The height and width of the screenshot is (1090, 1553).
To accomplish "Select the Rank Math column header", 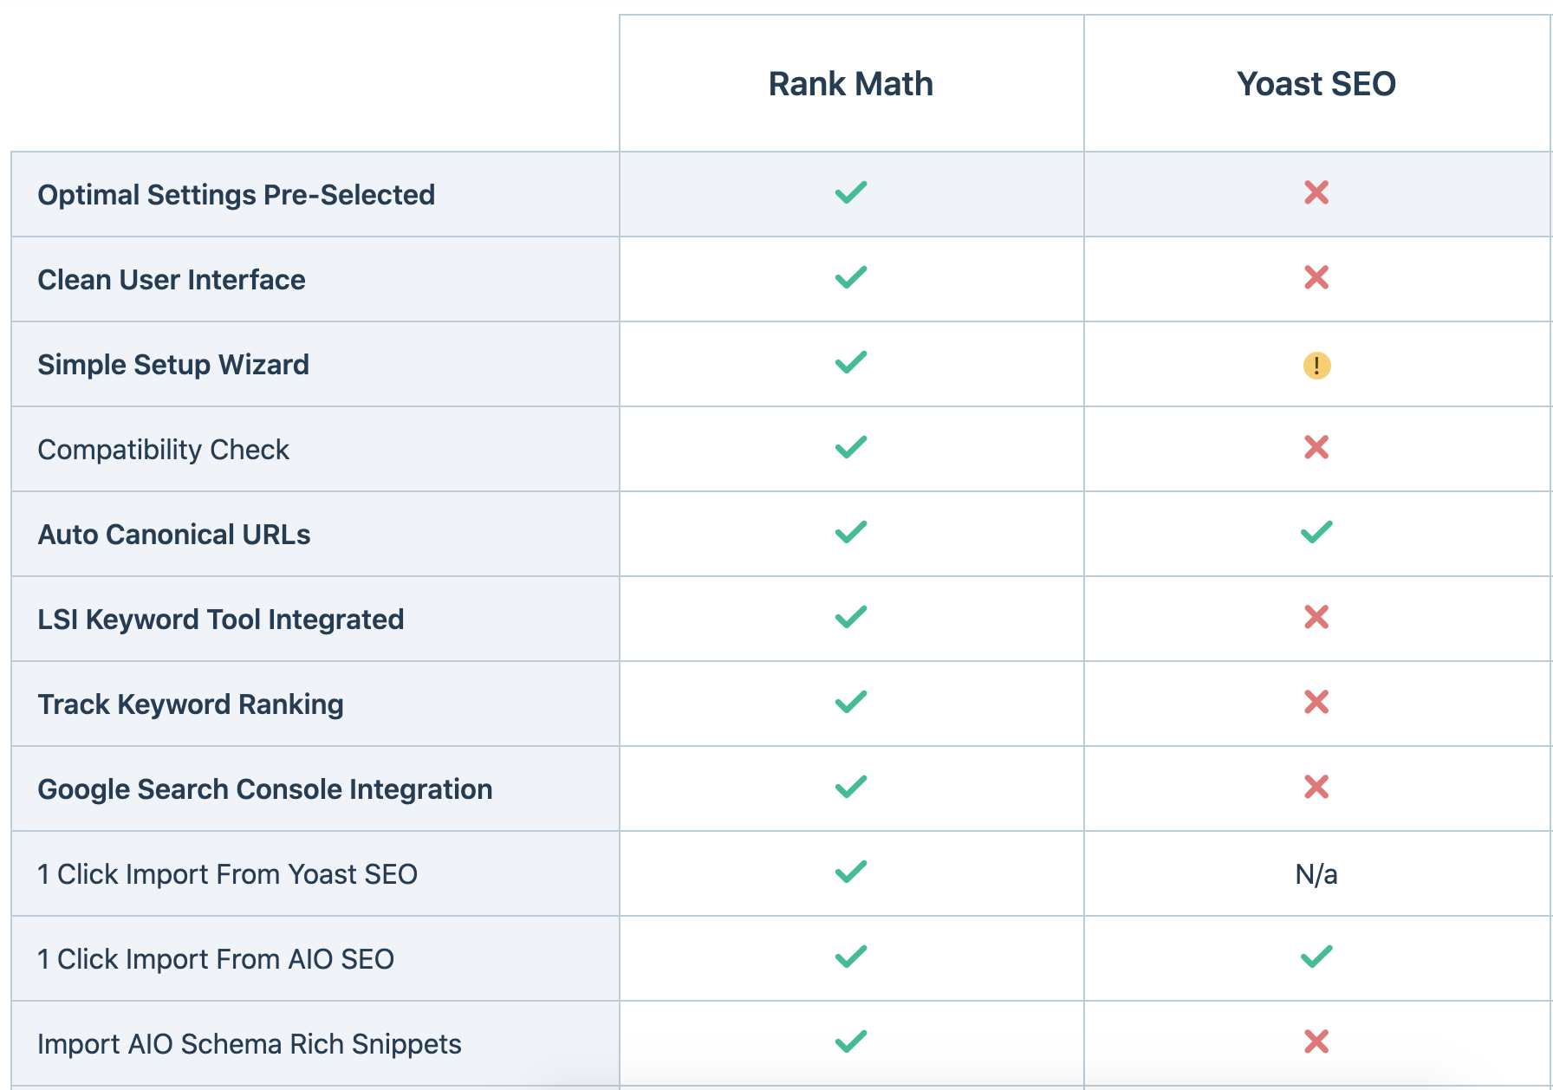I will pyautogui.click(x=851, y=84).
